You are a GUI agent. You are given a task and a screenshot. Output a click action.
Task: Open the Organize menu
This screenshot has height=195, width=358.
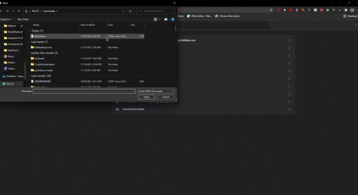(x=6, y=20)
